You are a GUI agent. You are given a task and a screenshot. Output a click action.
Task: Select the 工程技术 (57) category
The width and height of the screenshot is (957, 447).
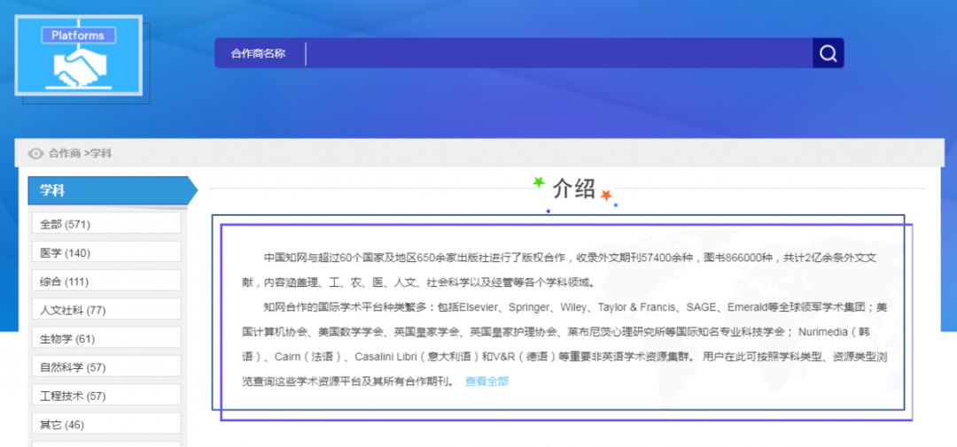[x=107, y=396]
